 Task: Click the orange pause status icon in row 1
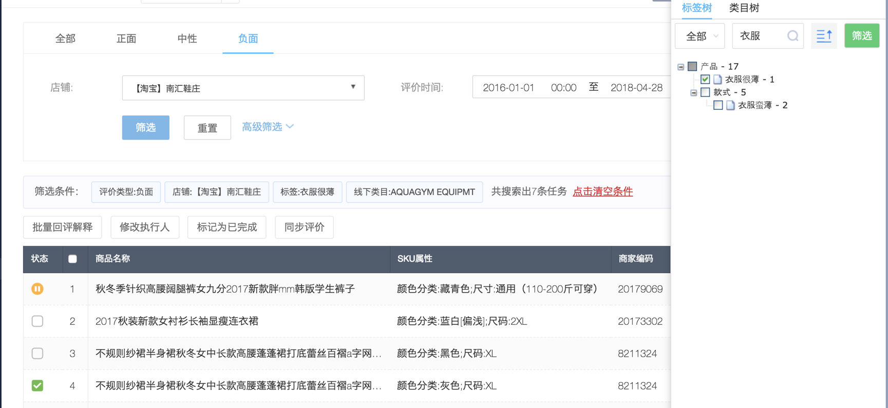[37, 289]
